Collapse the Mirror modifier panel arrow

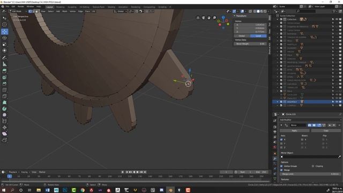pos(281,125)
